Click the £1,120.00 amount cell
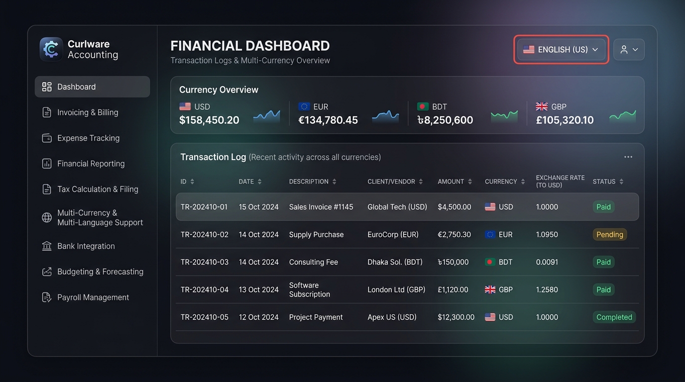Image resolution: width=685 pixels, height=382 pixels. (x=453, y=289)
